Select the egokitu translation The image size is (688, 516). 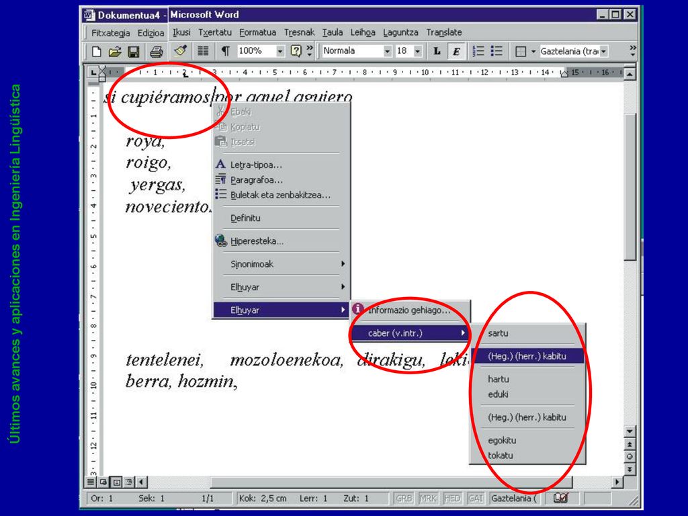click(x=528, y=440)
